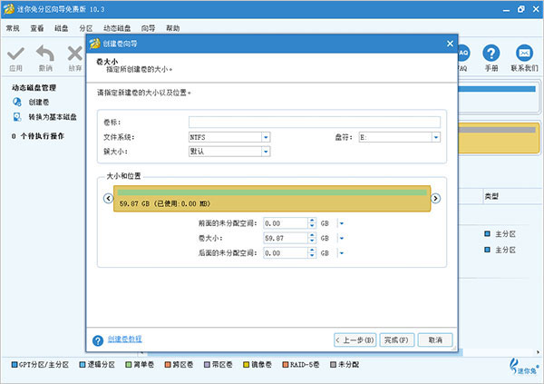The width and height of the screenshot is (544, 384).
Task: Click the Simple volume (简单卷) legend swatch
Action: [x=129, y=365]
